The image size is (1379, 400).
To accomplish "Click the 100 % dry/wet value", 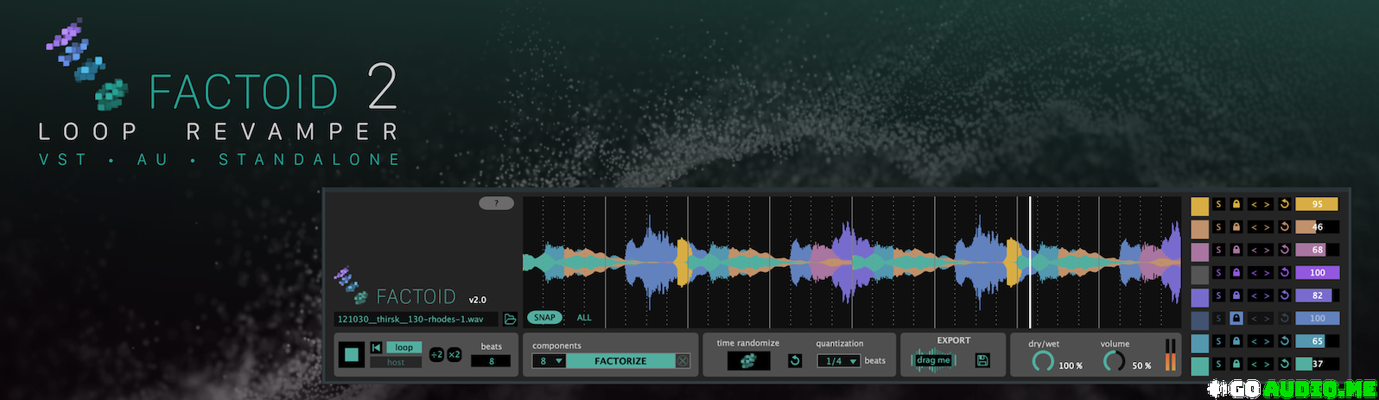I will (1071, 365).
